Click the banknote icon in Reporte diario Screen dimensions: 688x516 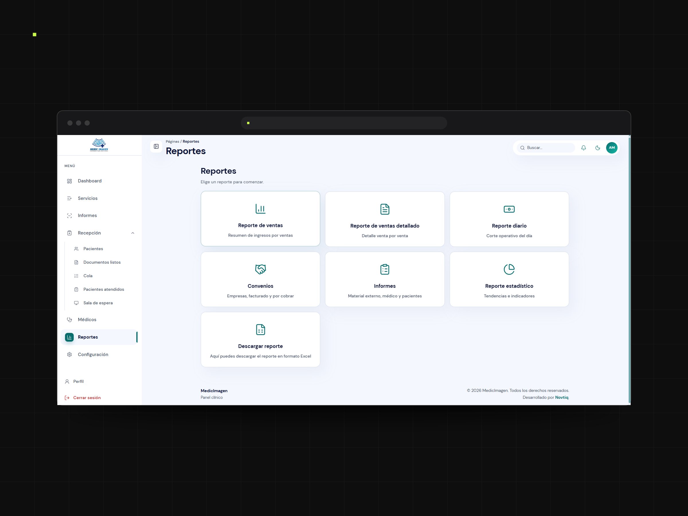pos(509,209)
